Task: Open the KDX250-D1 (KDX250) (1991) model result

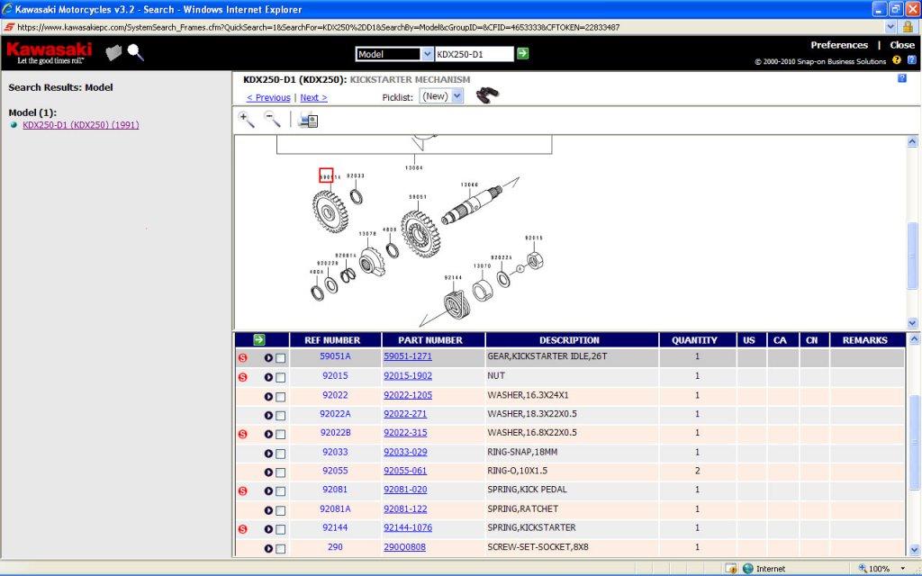Action: point(80,125)
